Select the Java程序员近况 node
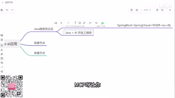 coord(43,29)
